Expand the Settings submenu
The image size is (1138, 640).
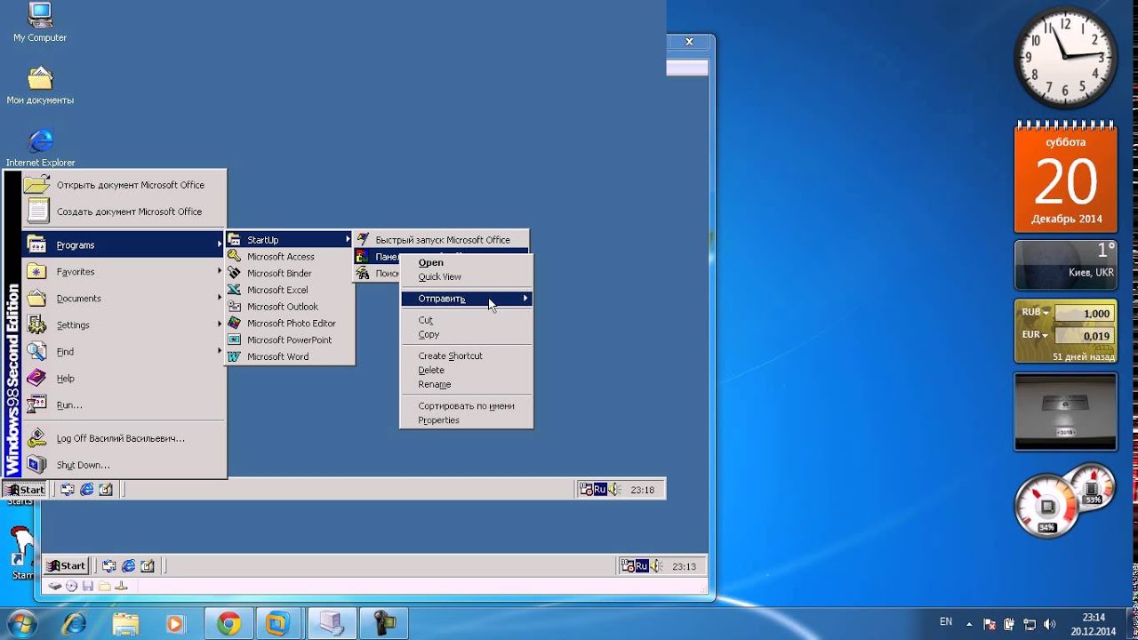[124, 325]
